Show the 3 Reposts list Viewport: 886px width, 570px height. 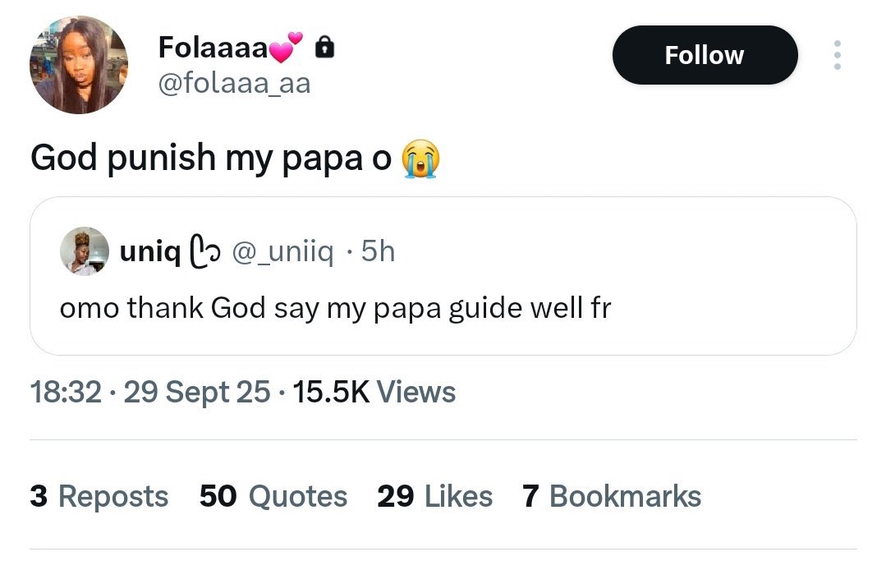(99, 496)
